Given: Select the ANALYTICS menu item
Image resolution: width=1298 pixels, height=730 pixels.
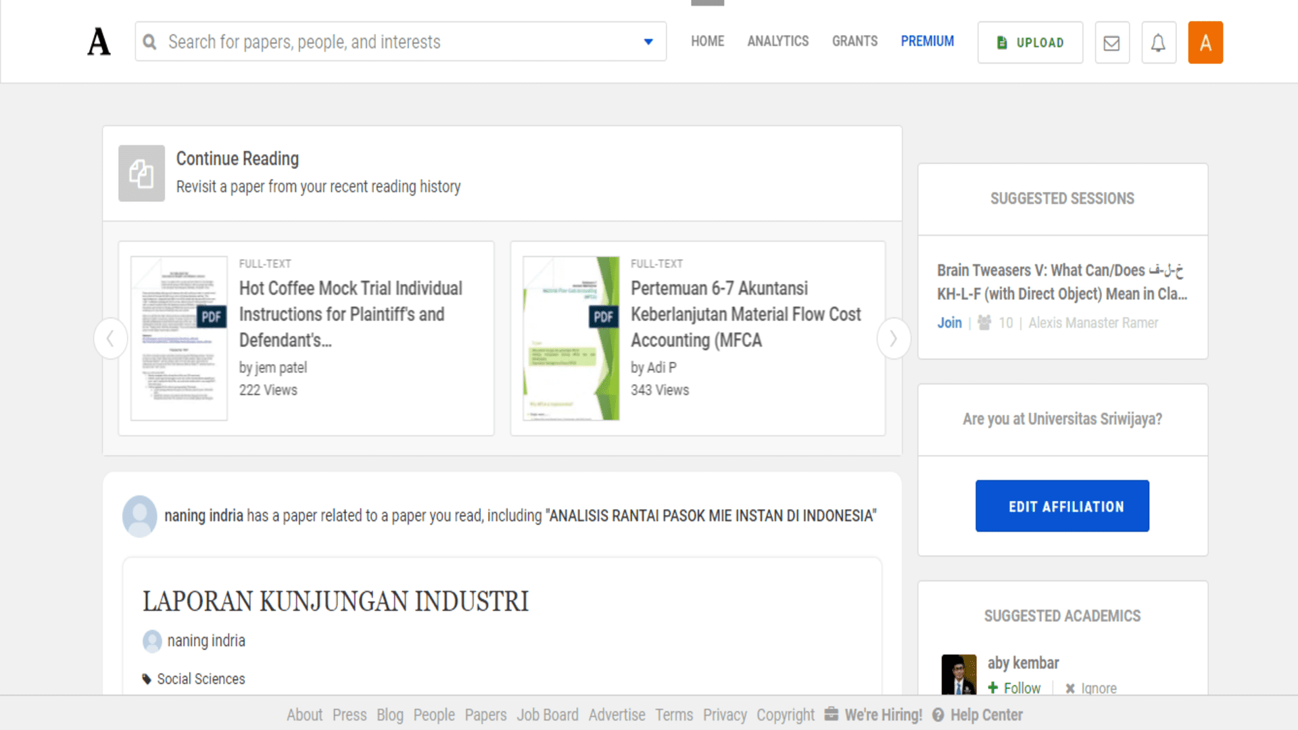Looking at the screenshot, I should click(777, 41).
